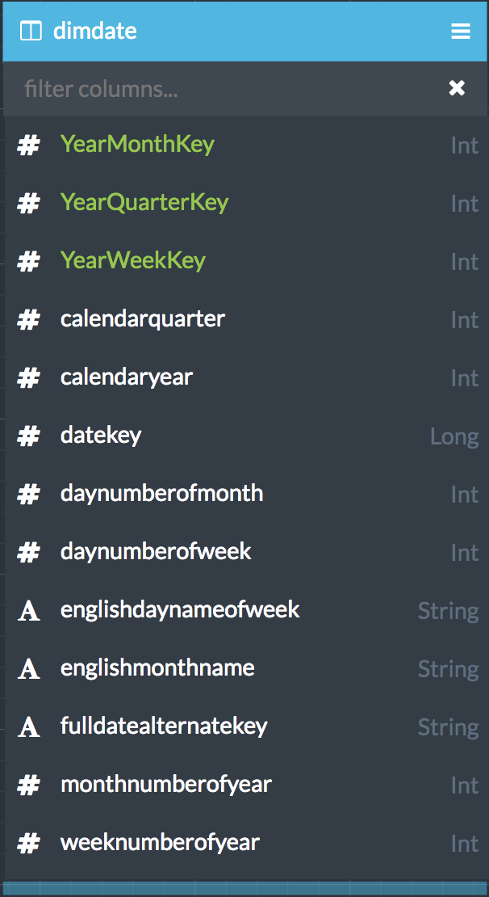Screen dimensions: 489x897
Task: Click the text type icon for fulldatealternatekey
Action: [28, 727]
